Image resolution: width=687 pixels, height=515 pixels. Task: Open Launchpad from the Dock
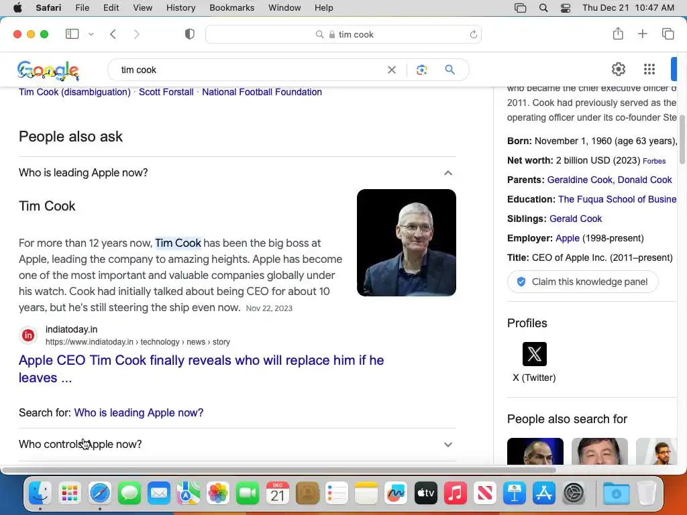click(70, 494)
